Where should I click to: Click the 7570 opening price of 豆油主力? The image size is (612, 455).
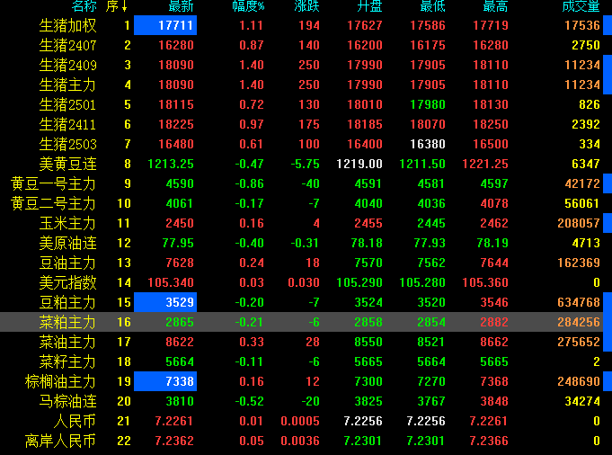click(x=368, y=263)
